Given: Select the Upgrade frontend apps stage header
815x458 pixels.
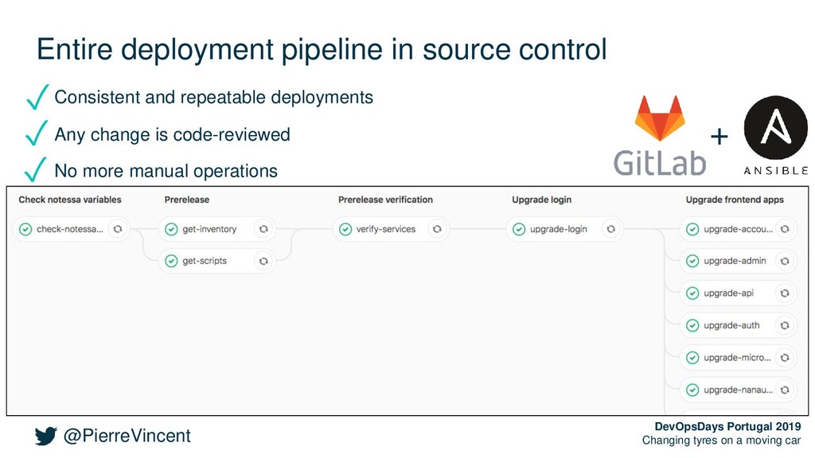Looking at the screenshot, I should pos(735,200).
